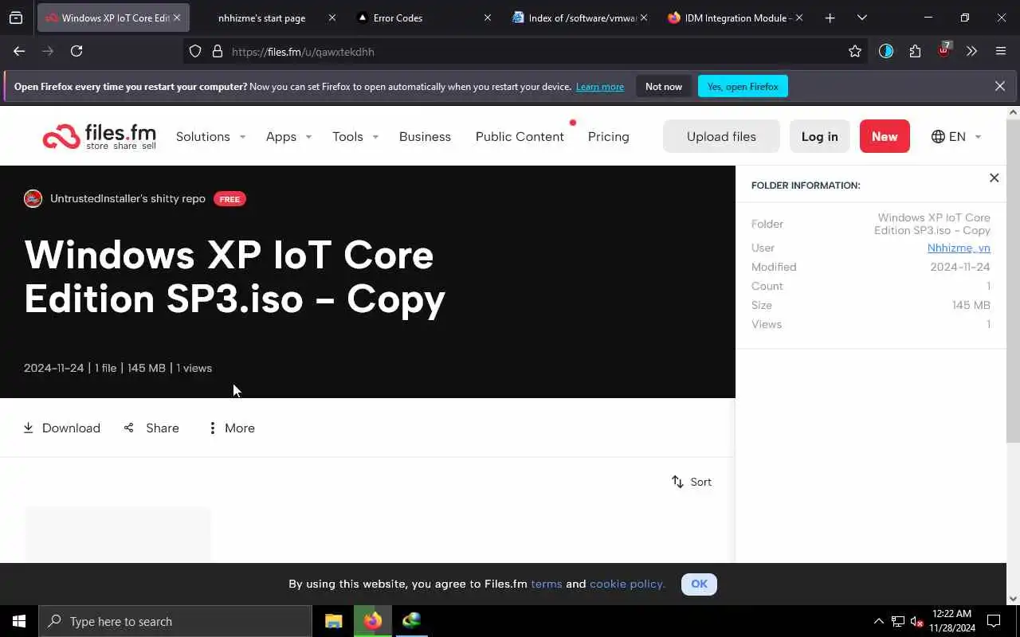Open the uBlock Origin extension icon

(944, 50)
